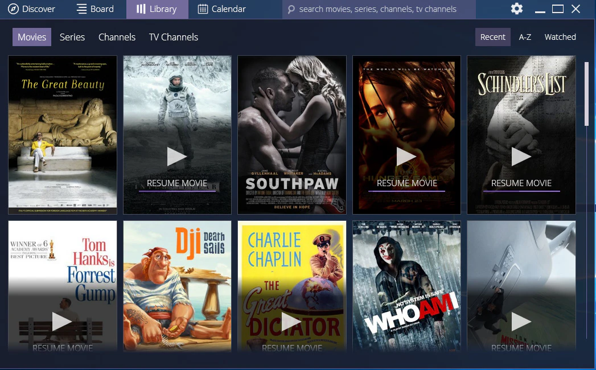The image size is (596, 370).
Task: Open the Calendar tab
Action: 222,9
